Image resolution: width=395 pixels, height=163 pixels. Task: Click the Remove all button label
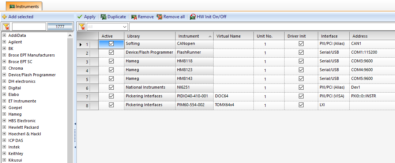pyautogui.click(x=174, y=17)
